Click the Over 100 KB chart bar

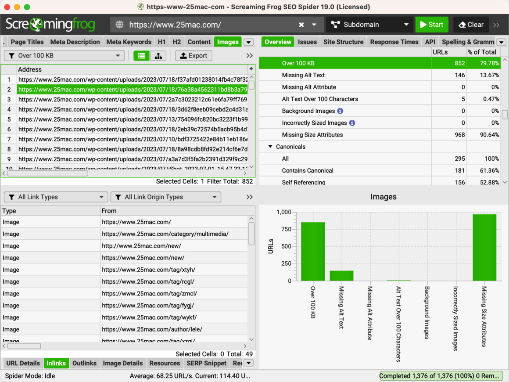313,252
